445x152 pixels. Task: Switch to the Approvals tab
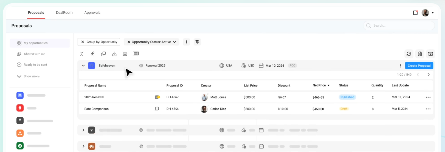[92, 13]
